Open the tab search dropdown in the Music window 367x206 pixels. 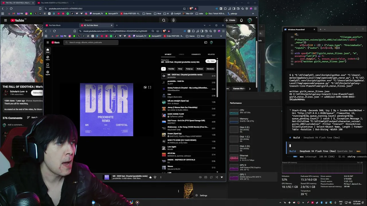point(204,25)
